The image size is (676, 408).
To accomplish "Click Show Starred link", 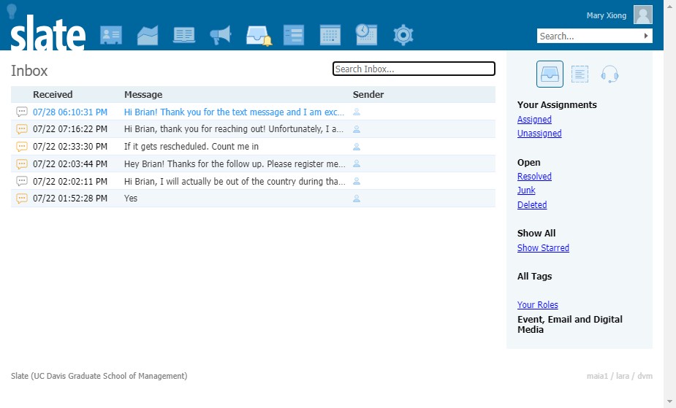I will tap(543, 248).
